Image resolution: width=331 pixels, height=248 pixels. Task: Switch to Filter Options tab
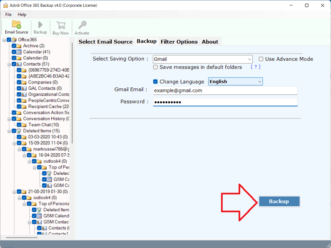pos(179,42)
